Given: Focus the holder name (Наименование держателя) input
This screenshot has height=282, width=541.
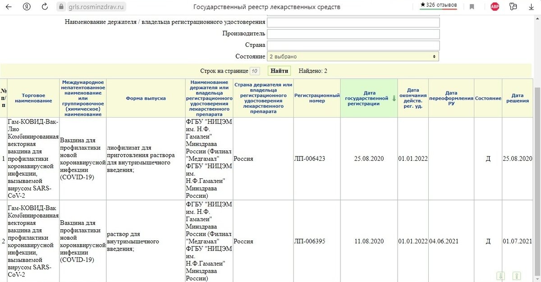Looking at the screenshot, I should [353, 23].
